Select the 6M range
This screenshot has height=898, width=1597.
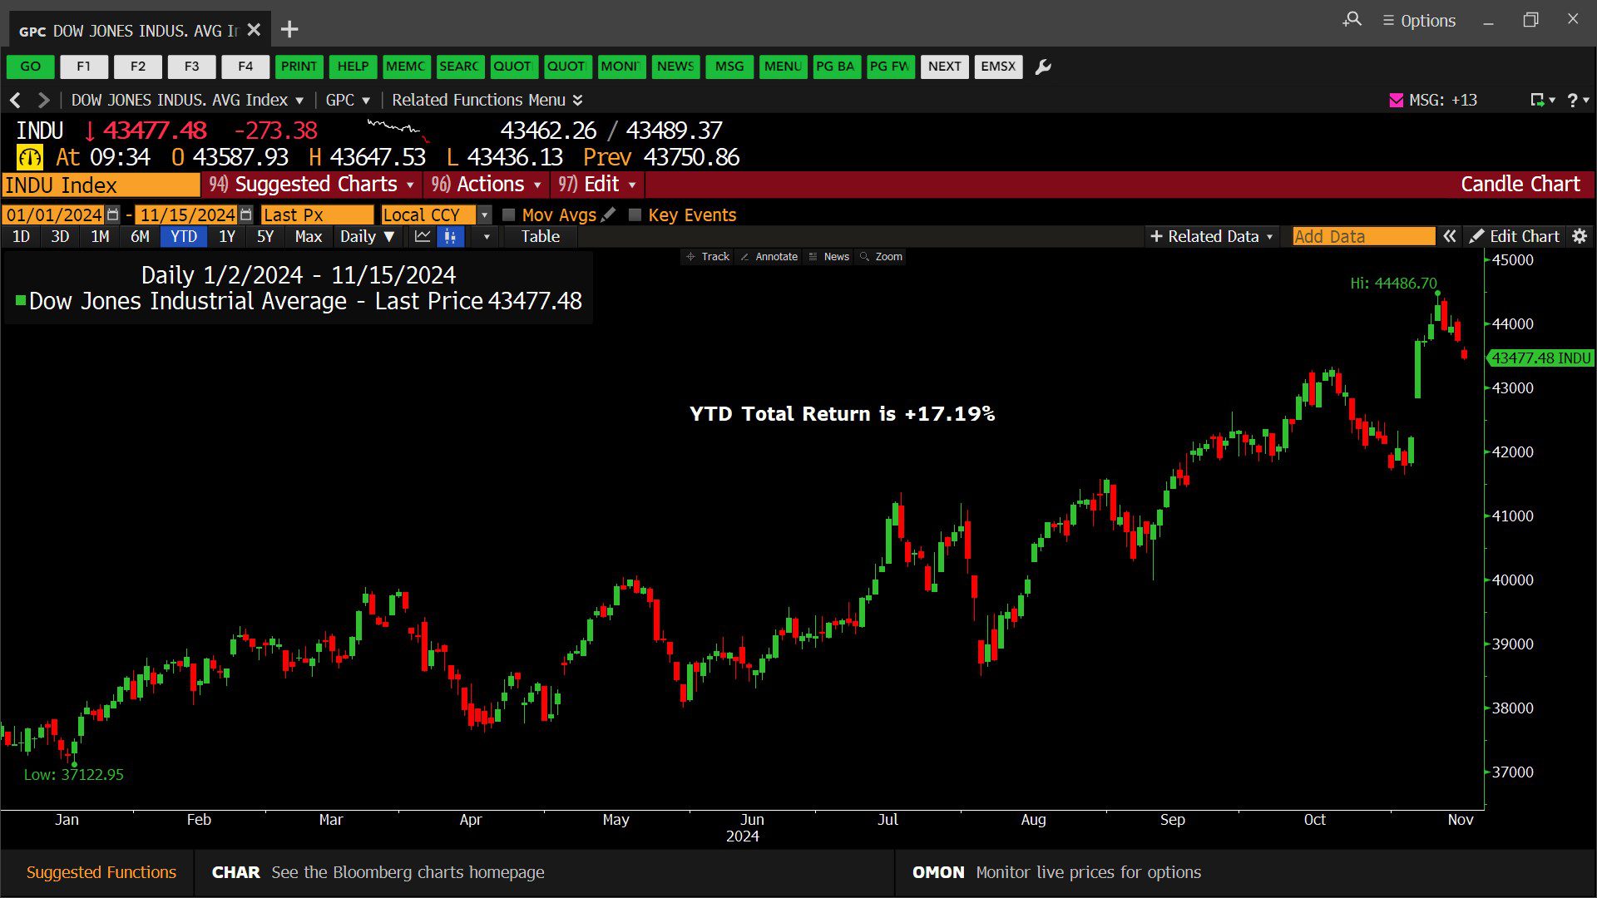140,236
